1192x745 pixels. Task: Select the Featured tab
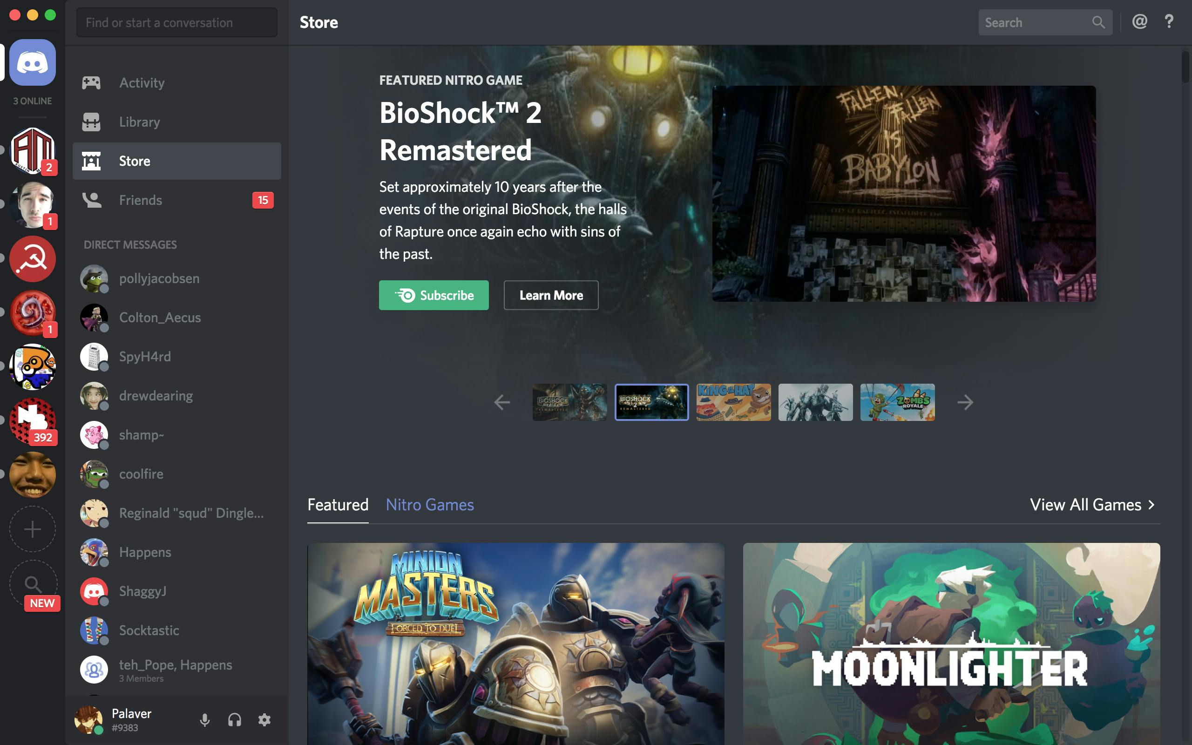[337, 505]
